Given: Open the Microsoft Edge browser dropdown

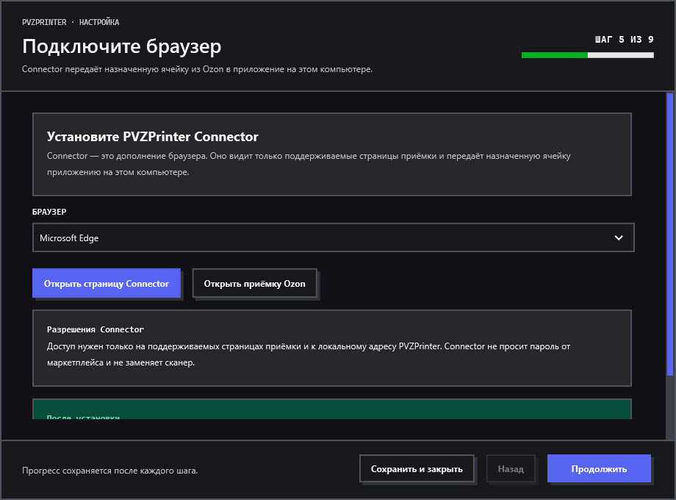Looking at the screenshot, I should coord(334,238).
